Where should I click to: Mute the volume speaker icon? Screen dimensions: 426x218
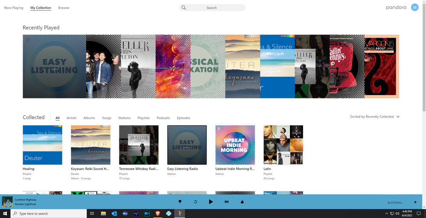(x=415, y=202)
